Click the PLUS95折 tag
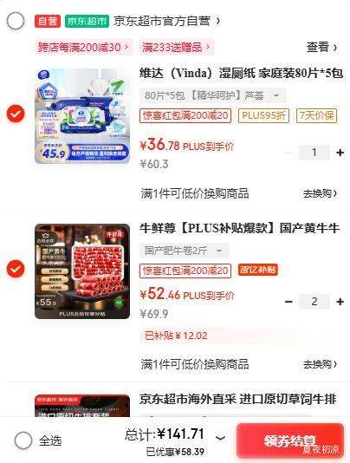Screen dimensions: 350x463 tap(263, 115)
